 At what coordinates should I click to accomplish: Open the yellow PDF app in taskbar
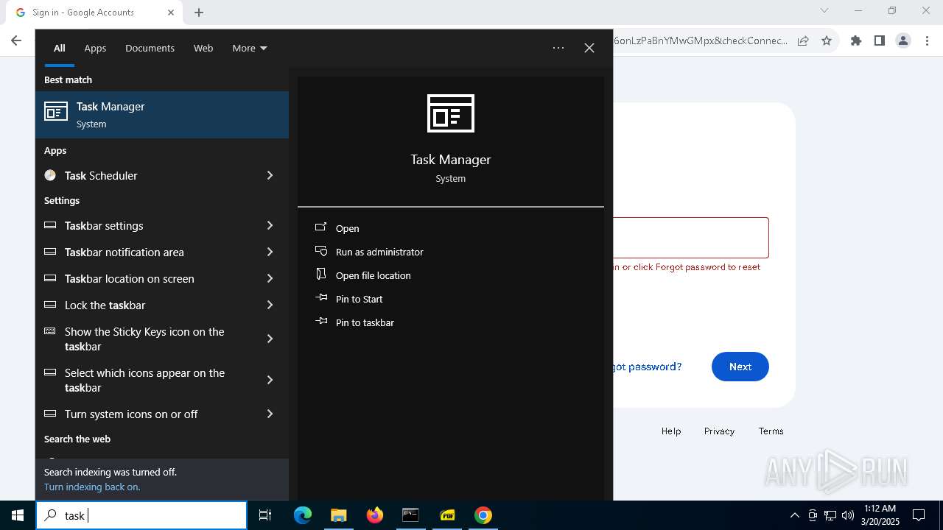point(447,515)
